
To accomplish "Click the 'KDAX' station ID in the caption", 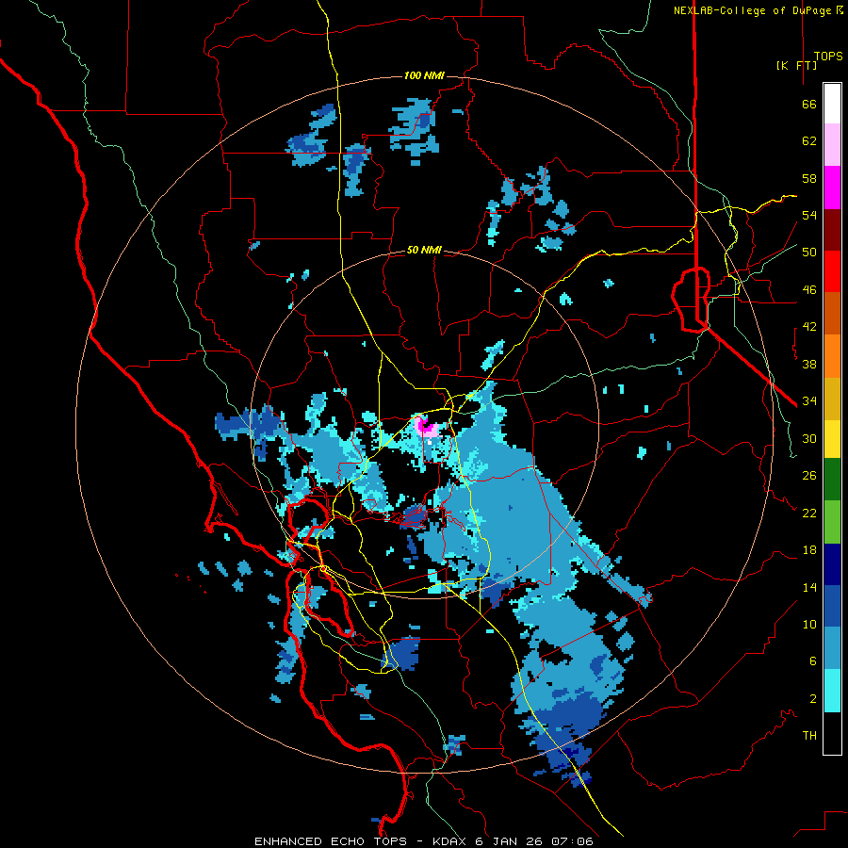I will tap(451, 841).
